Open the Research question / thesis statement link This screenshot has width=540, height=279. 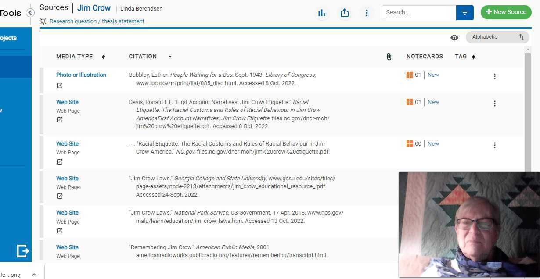click(97, 21)
